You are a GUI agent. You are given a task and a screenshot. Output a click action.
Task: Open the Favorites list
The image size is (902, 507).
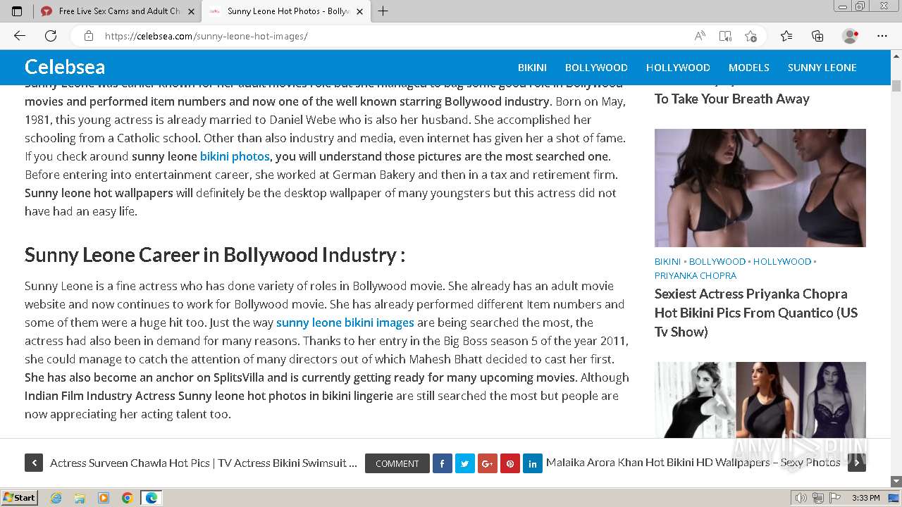tap(786, 36)
